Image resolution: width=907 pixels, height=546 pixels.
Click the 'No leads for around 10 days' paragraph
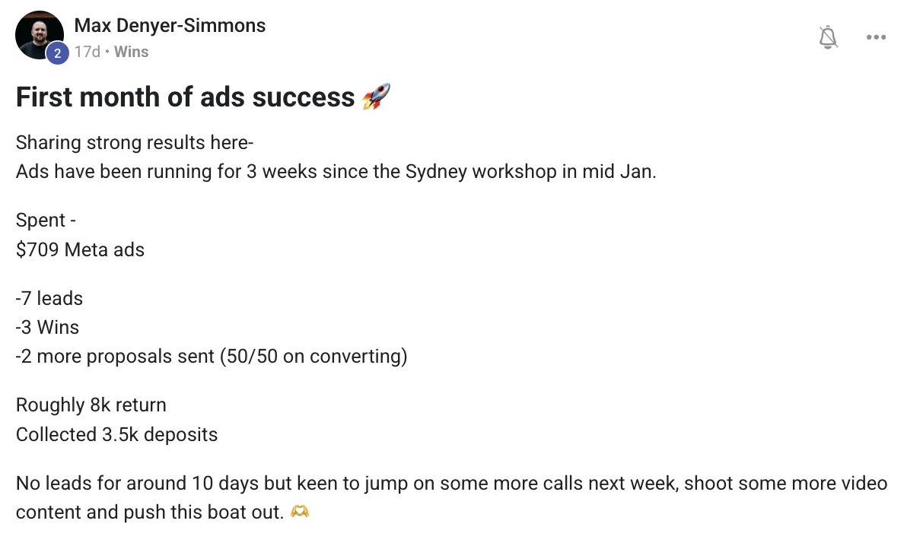tap(451, 484)
